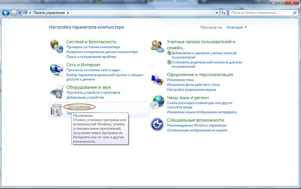Image resolution: width=301 pixels, height=189 pixels.
Task: Open Просмотр устройств и принтеров link
Action: [93, 92]
